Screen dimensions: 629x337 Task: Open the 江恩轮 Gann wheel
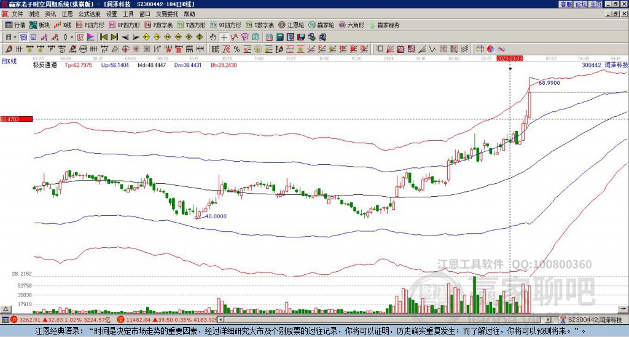[x=291, y=25]
